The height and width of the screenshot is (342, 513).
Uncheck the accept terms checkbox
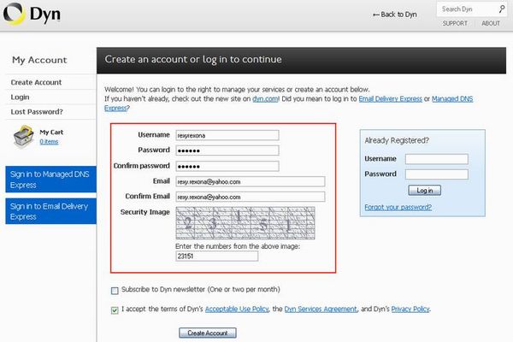(115, 310)
